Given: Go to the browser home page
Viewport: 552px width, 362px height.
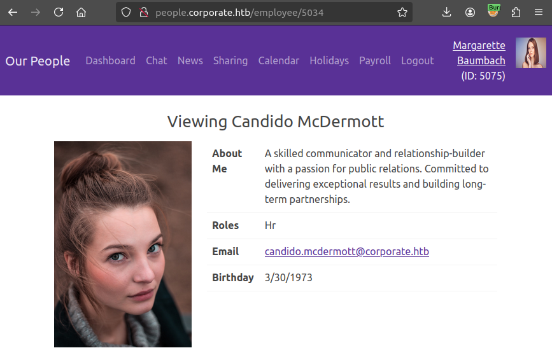Looking at the screenshot, I should pyautogui.click(x=81, y=12).
